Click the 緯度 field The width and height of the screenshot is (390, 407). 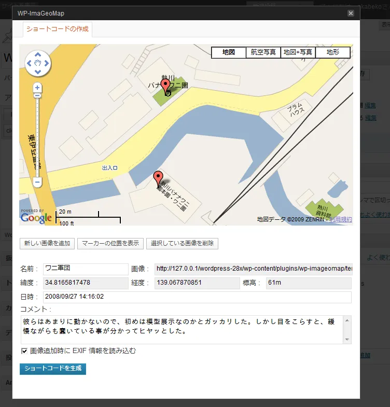86,283
